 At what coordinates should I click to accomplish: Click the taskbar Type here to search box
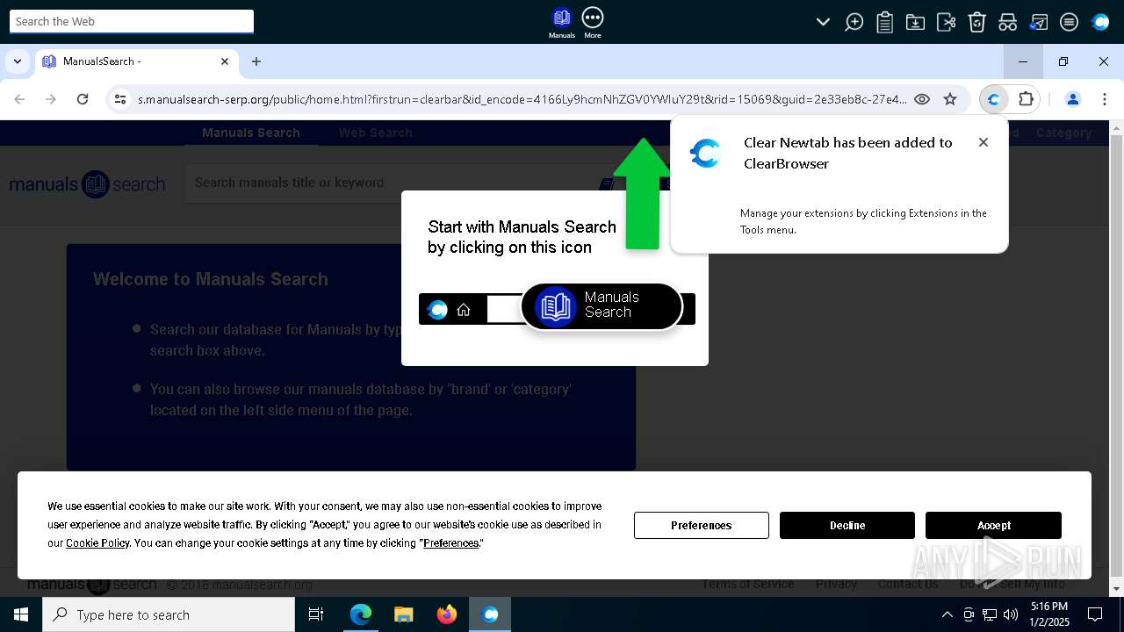(x=169, y=614)
